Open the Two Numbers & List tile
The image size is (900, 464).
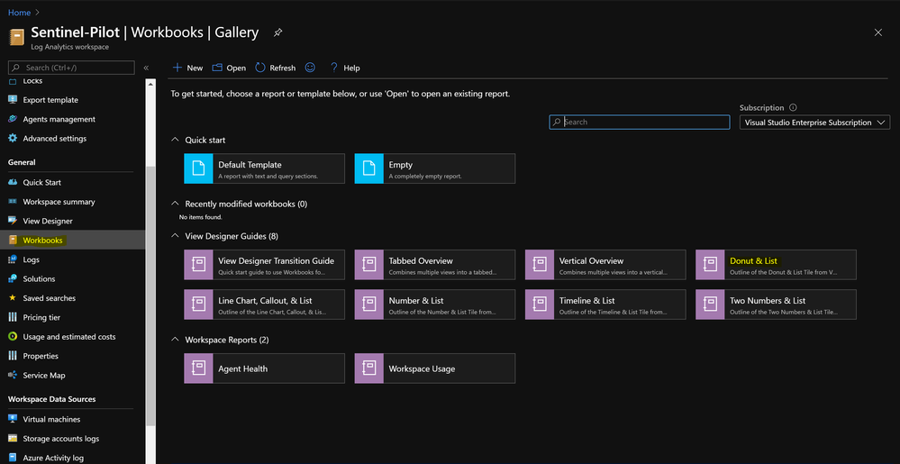coord(776,305)
